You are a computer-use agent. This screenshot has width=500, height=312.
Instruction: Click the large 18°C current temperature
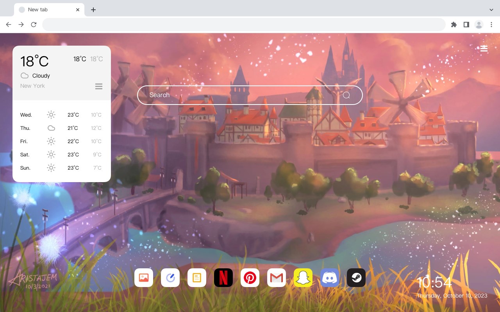tap(34, 61)
